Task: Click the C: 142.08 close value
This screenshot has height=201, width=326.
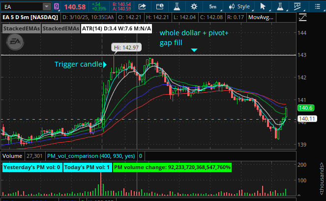Action: [x=211, y=17]
